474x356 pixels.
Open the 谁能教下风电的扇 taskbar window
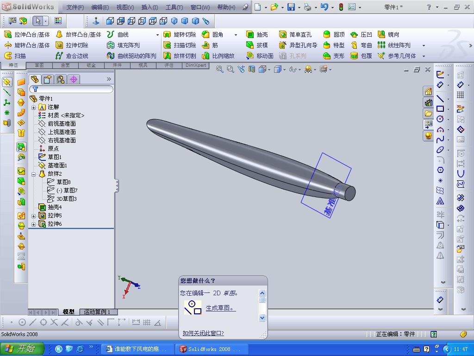tap(137, 349)
